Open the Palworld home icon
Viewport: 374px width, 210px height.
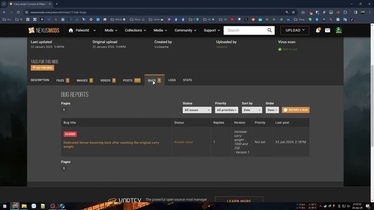[x=71, y=30]
